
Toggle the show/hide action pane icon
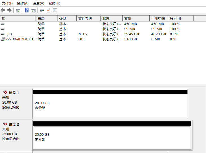click(x=33, y=10)
